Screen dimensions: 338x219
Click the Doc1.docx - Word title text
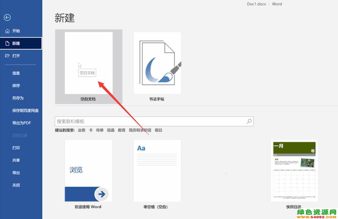264,4
